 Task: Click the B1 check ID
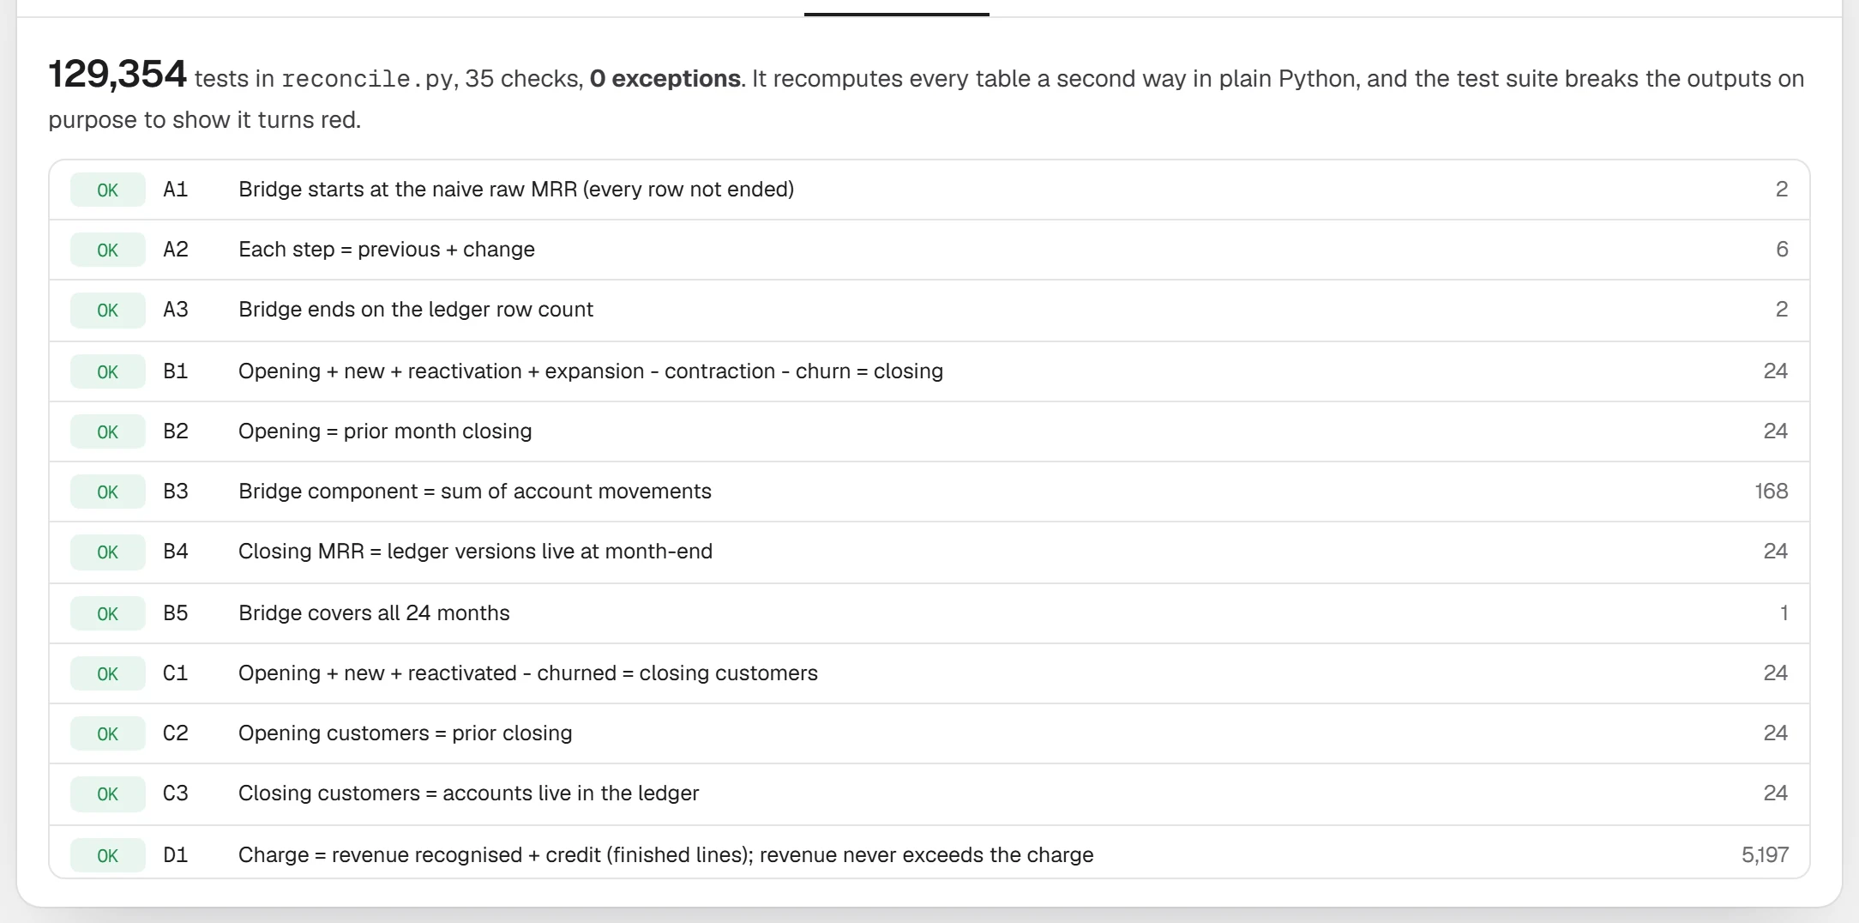pyautogui.click(x=176, y=371)
